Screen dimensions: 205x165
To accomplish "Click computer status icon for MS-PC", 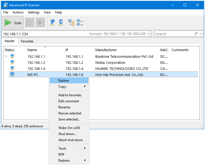I will (x=12, y=74).
